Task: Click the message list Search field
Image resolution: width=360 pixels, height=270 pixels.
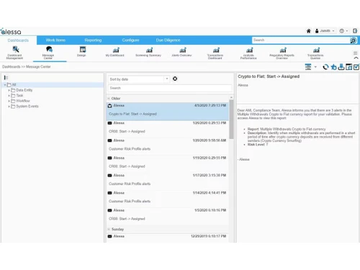Action: click(x=170, y=88)
